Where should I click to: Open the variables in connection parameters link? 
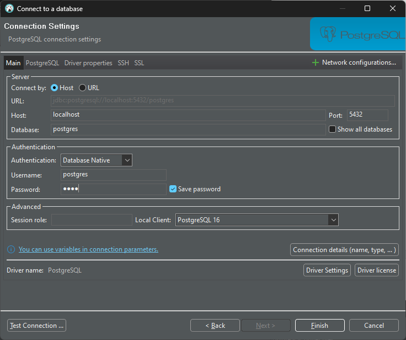coord(88,249)
